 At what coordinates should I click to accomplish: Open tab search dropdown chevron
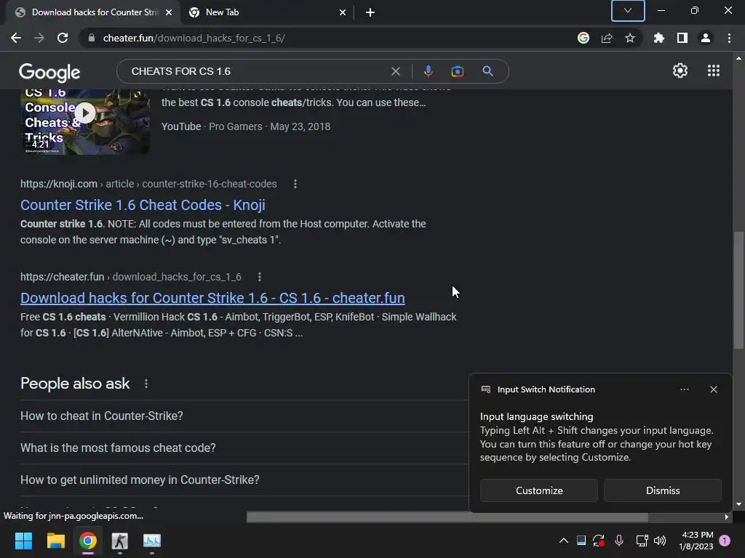click(x=628, y=10)
